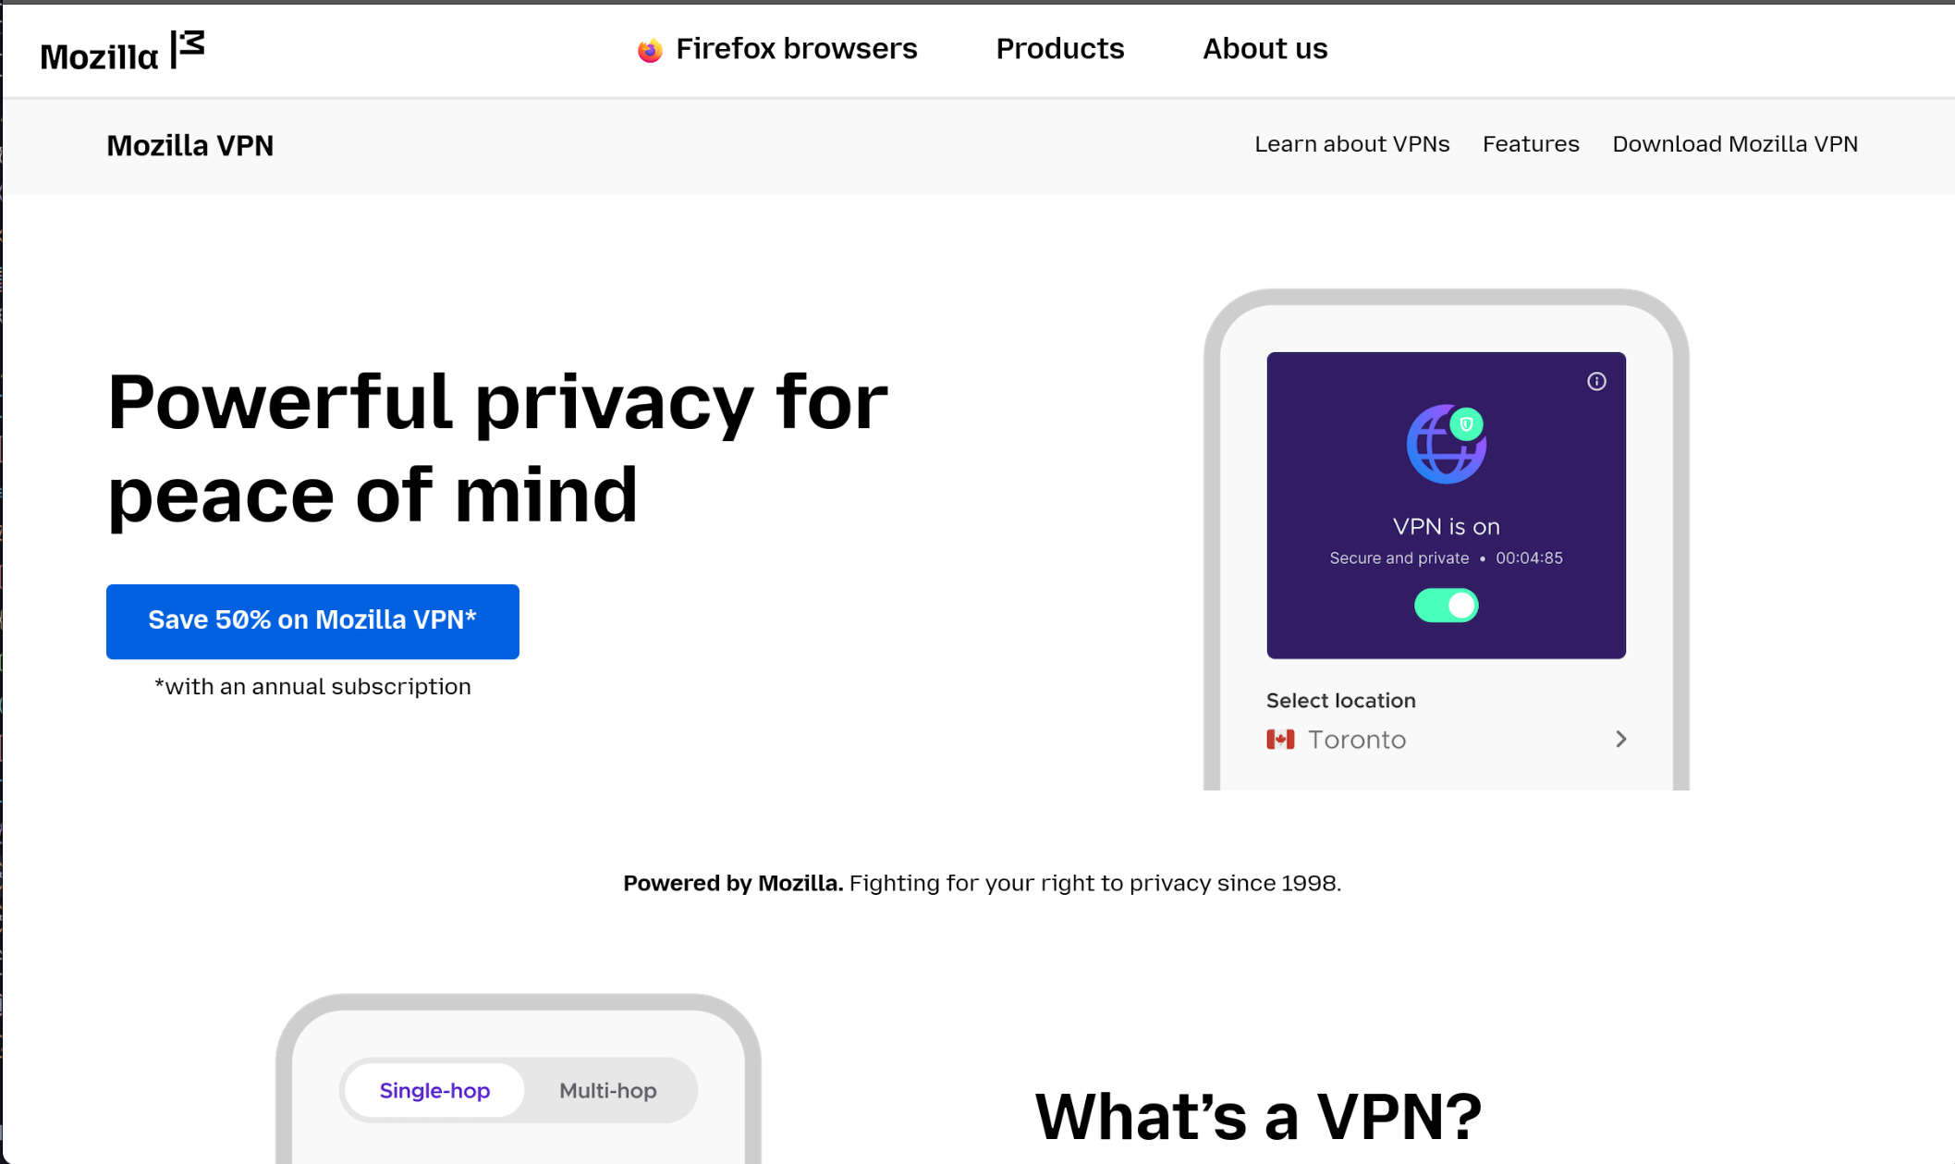Open the Features navigation menu item
Image resolution: width=1955 pixels, height=1164 pixels.
(x=1531, y=144)
